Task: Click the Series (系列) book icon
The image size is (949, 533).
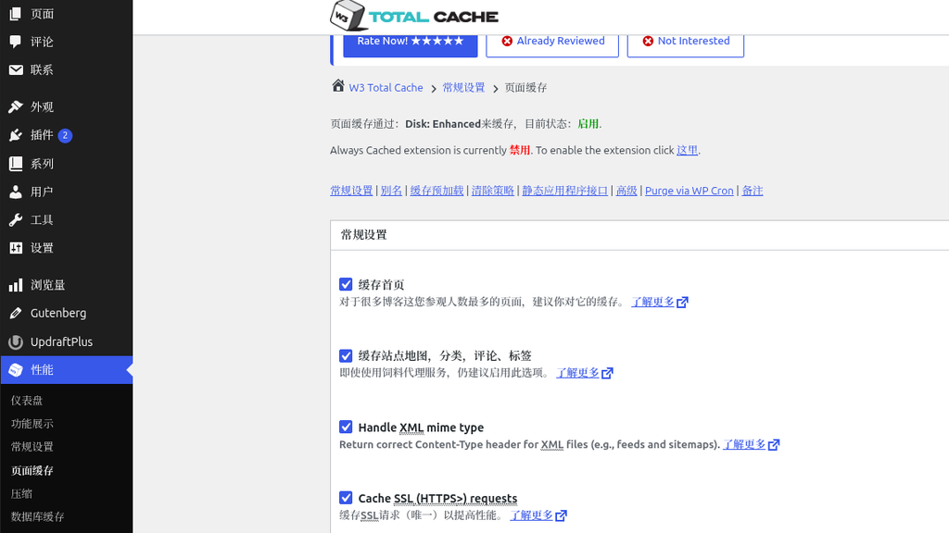Action: point(16,164)
